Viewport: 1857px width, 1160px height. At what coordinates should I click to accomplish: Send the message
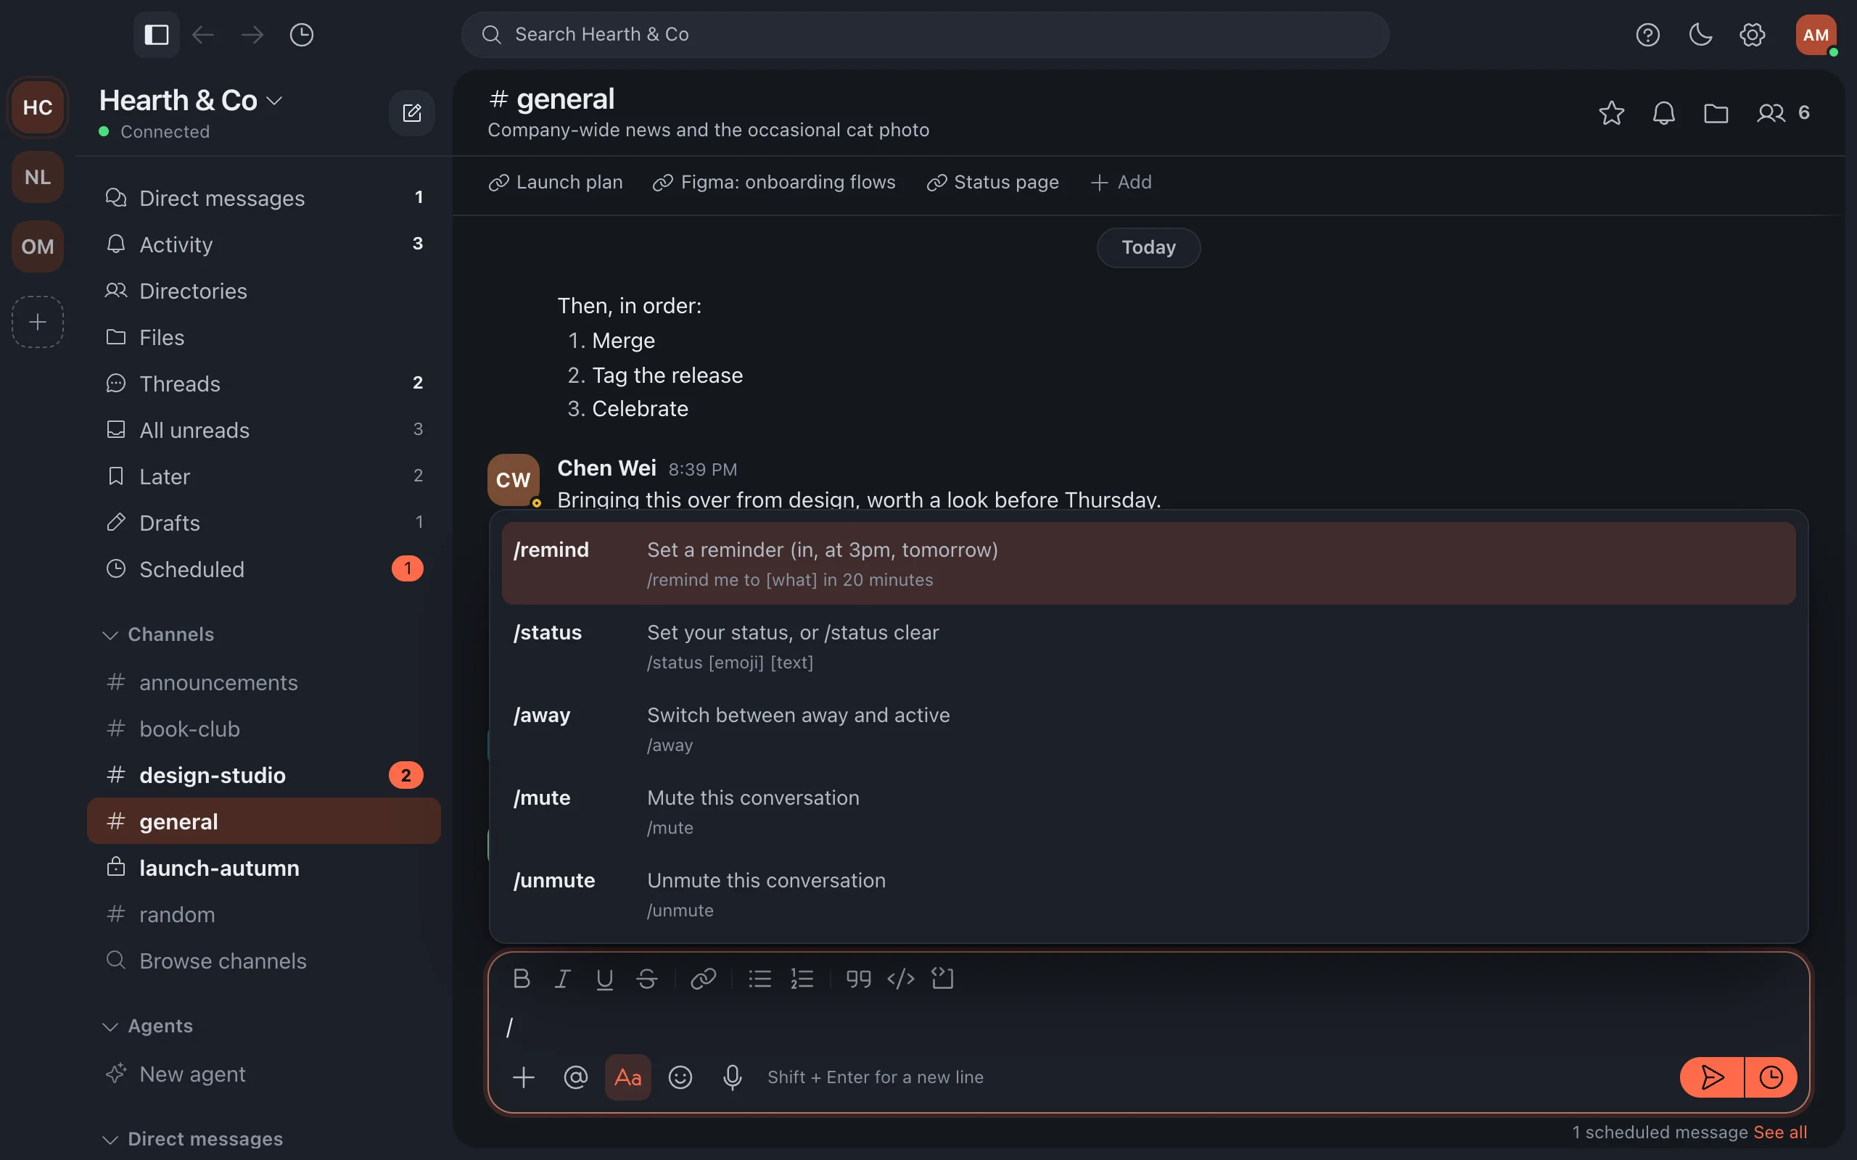click(1712, 1077)
